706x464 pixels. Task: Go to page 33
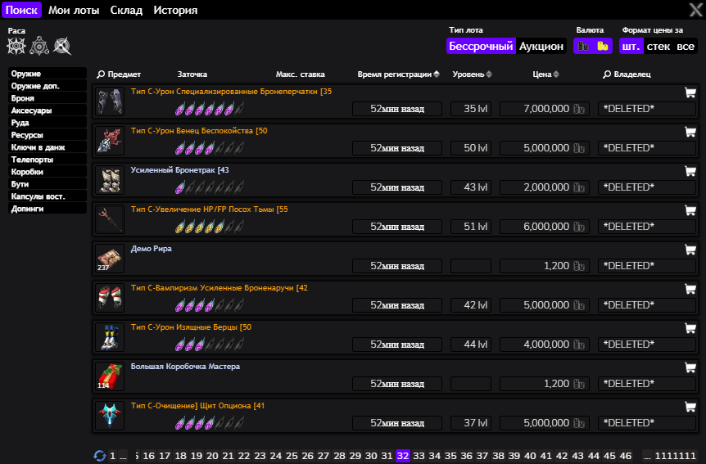419,456
